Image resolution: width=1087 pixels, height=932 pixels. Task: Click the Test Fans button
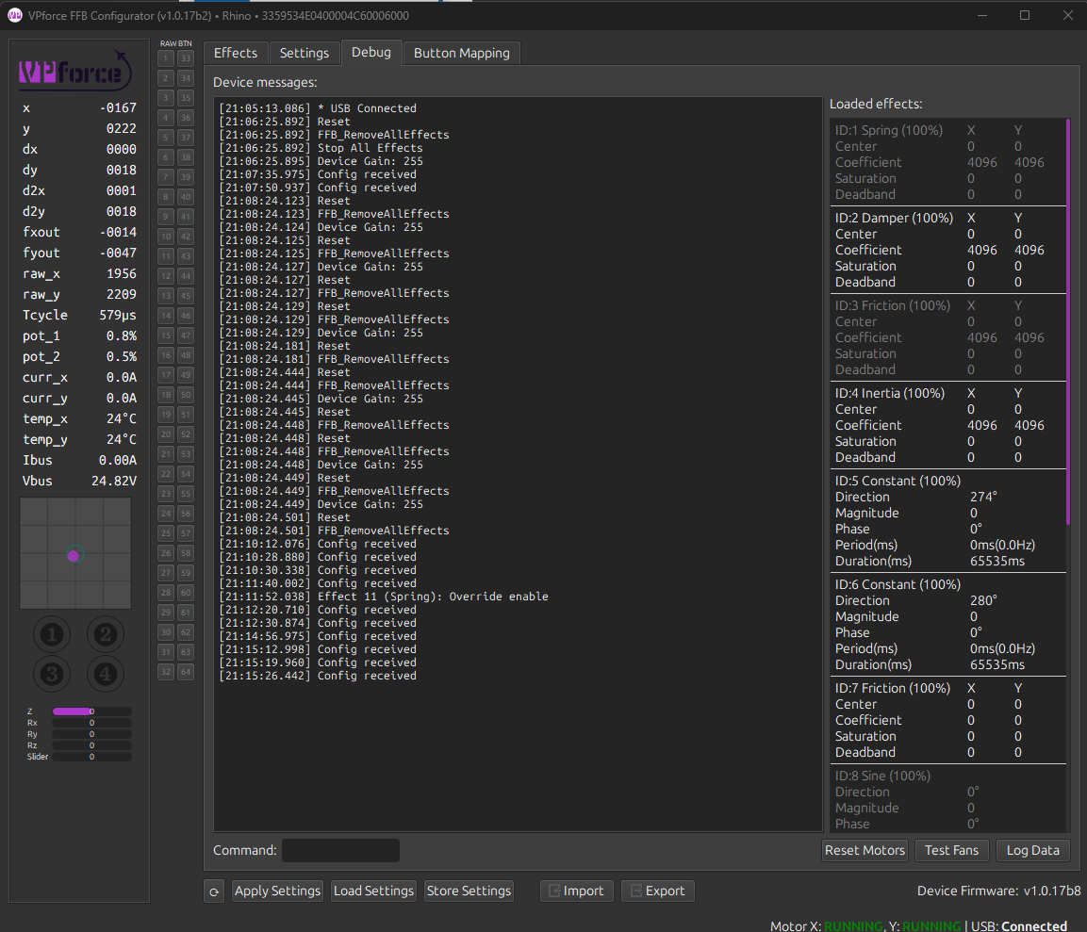951,850
